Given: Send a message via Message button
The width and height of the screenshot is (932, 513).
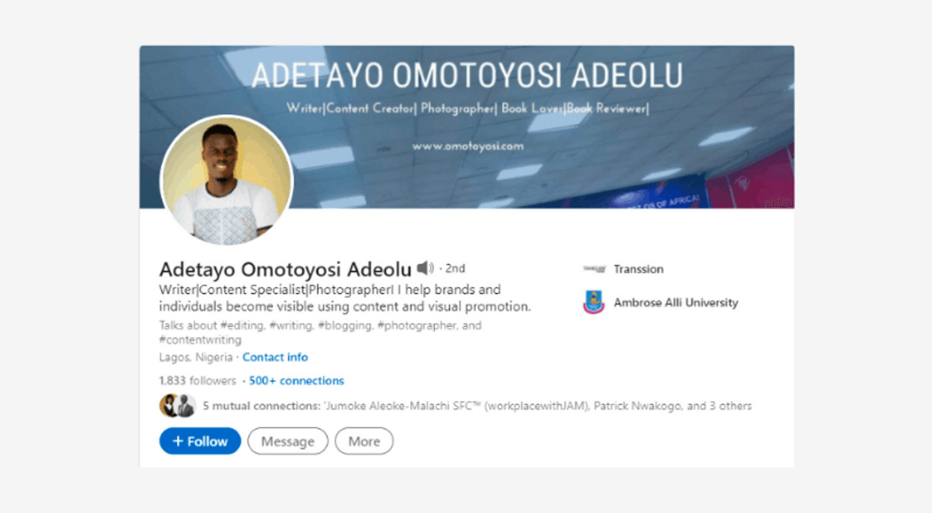Looking at the screenshot, I should click(288, 441).
